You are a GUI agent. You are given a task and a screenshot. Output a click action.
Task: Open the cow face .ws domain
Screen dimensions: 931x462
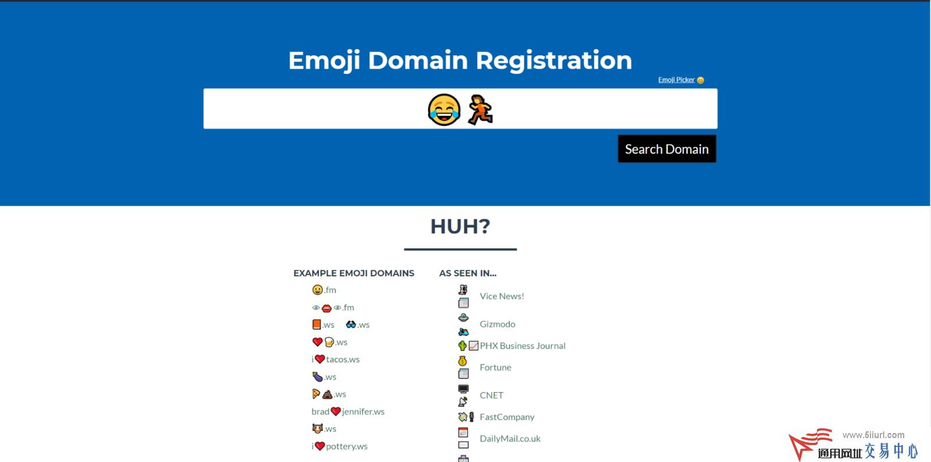click(x=318, y=429)
